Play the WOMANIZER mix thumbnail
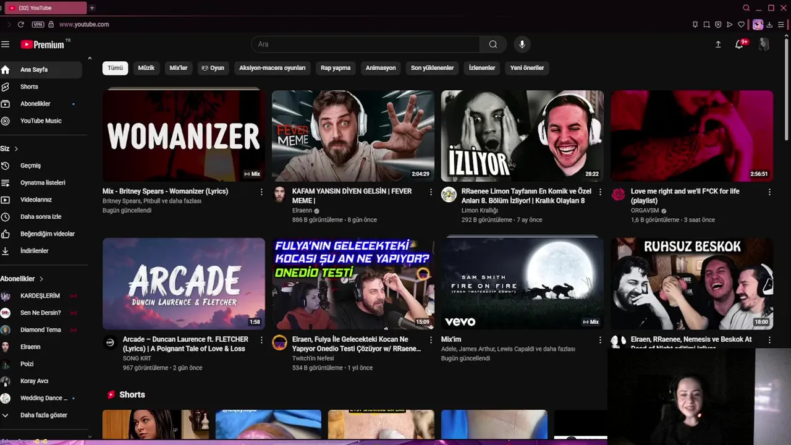This screenshot has width=791, height=445. point(184,136)
